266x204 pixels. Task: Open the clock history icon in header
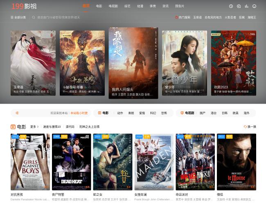tap(231, 6)
